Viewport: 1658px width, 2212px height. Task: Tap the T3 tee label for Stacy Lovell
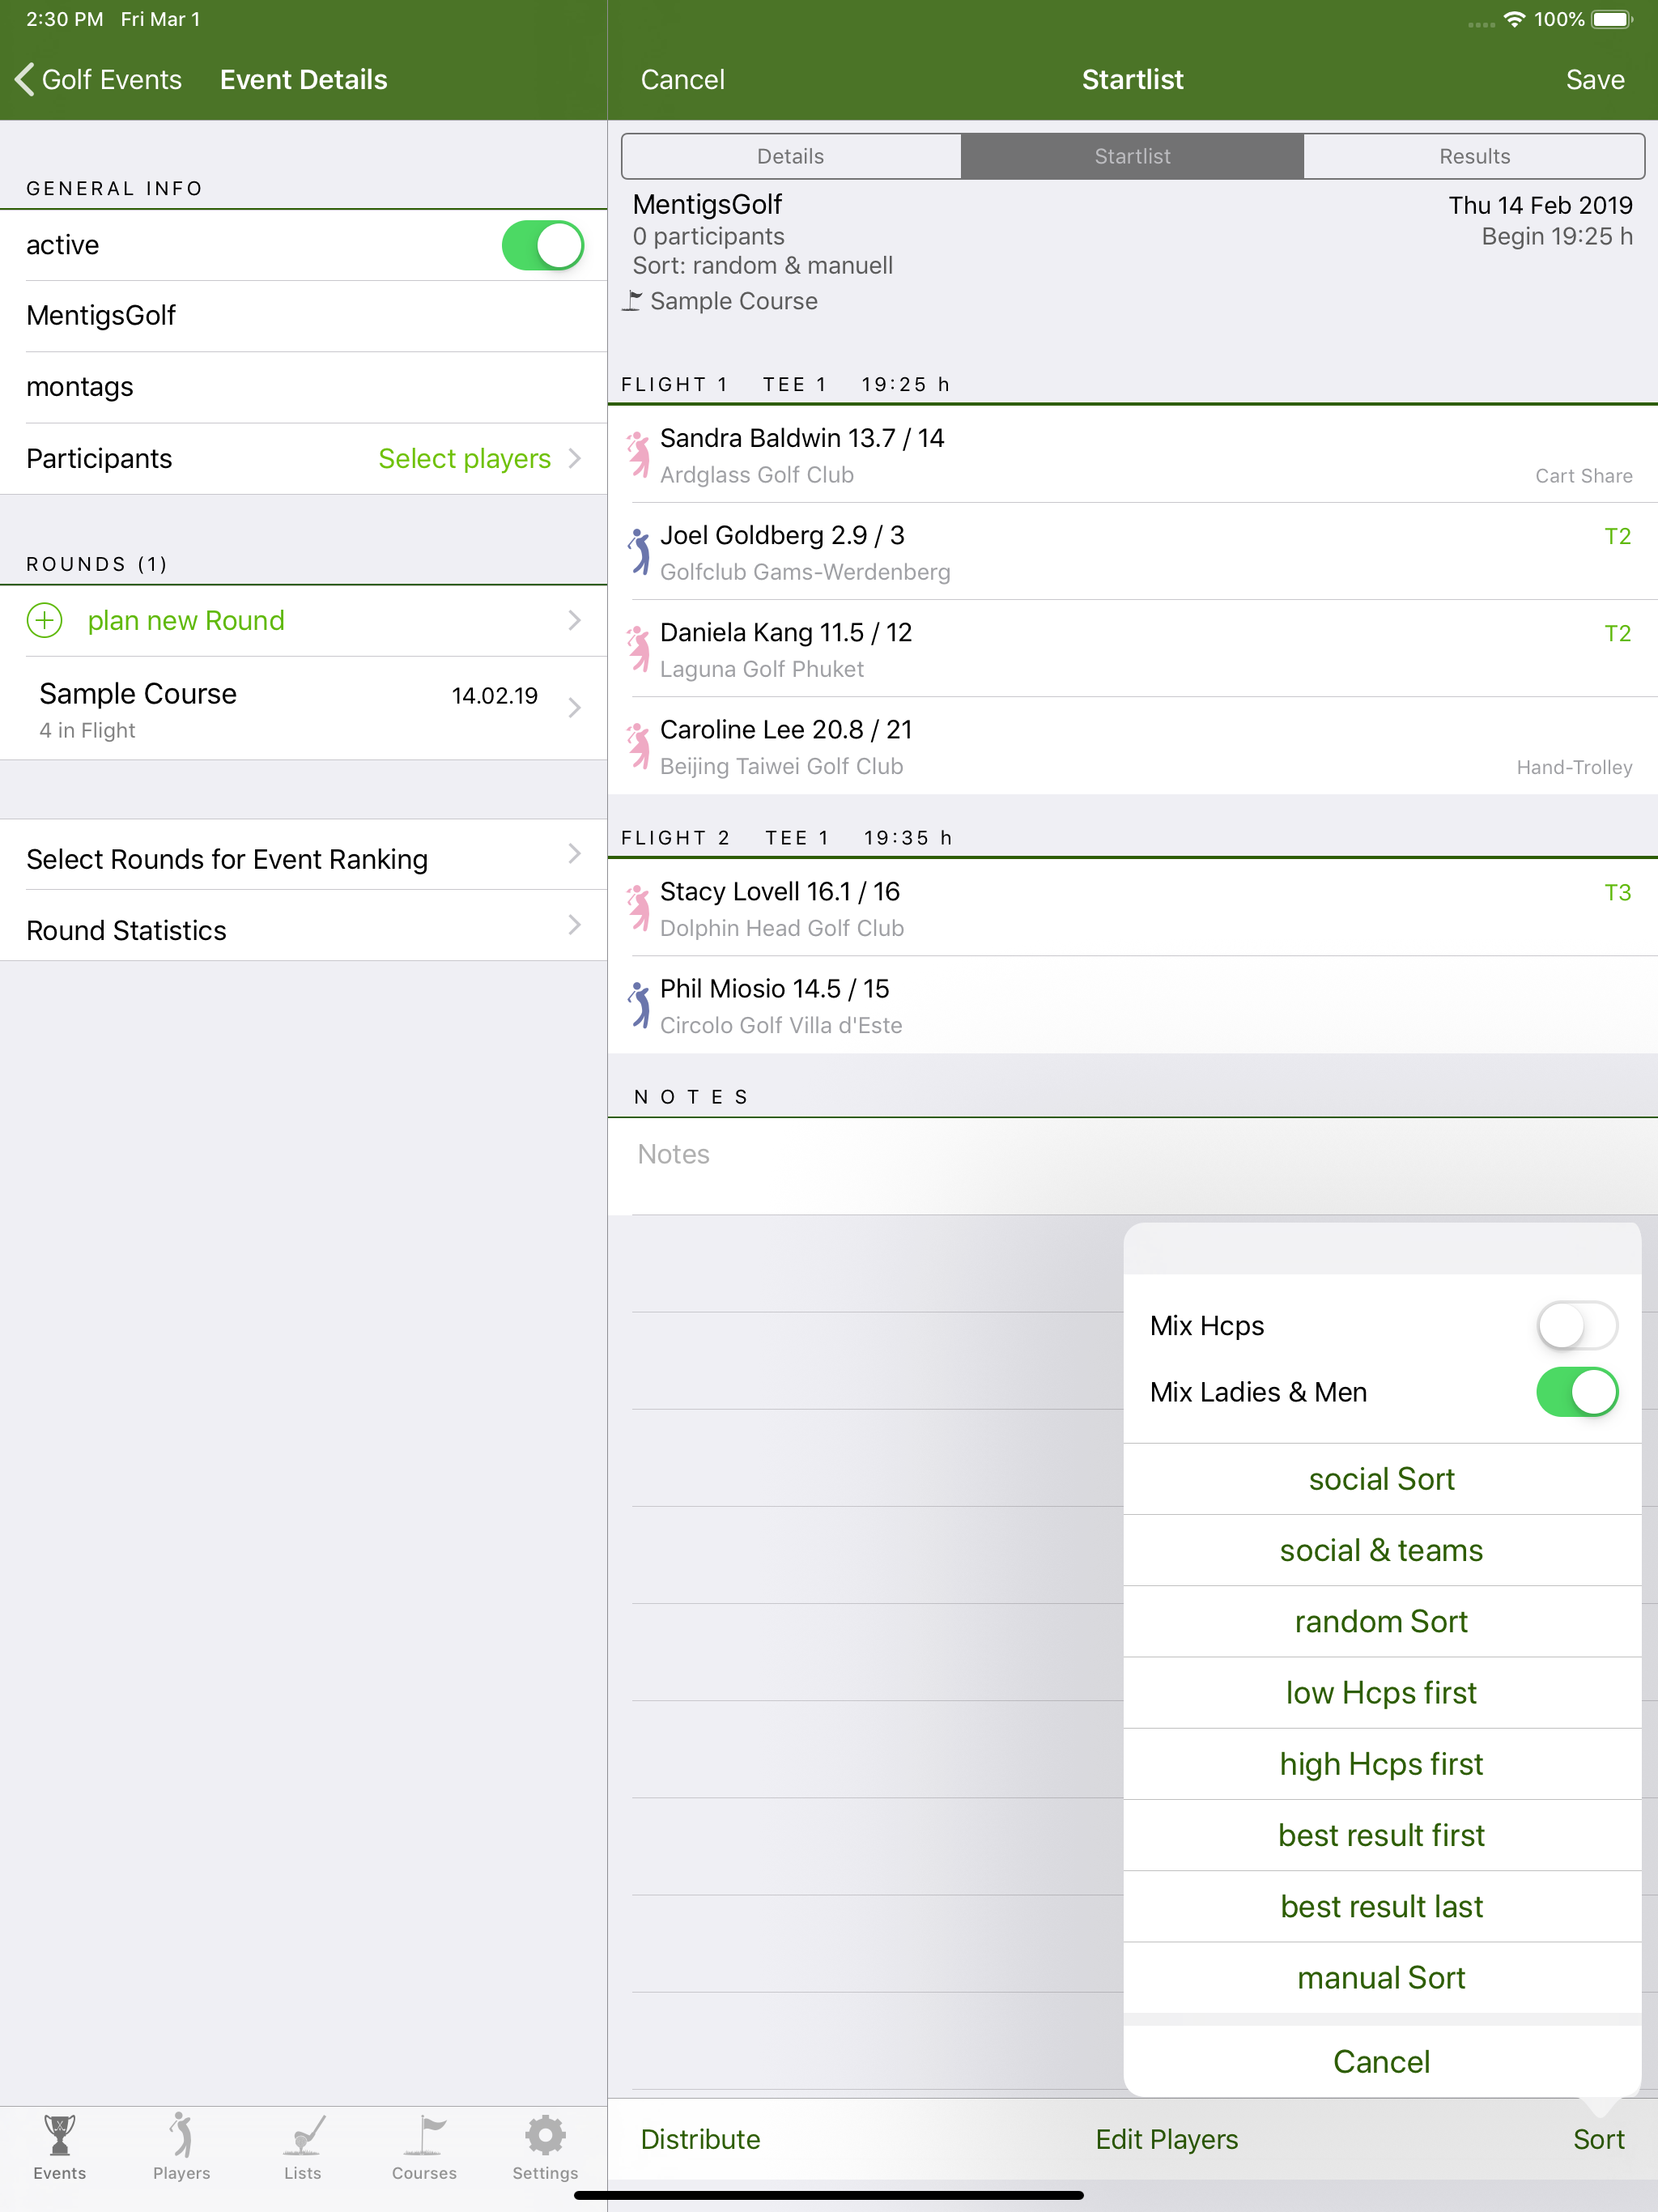1617,892
